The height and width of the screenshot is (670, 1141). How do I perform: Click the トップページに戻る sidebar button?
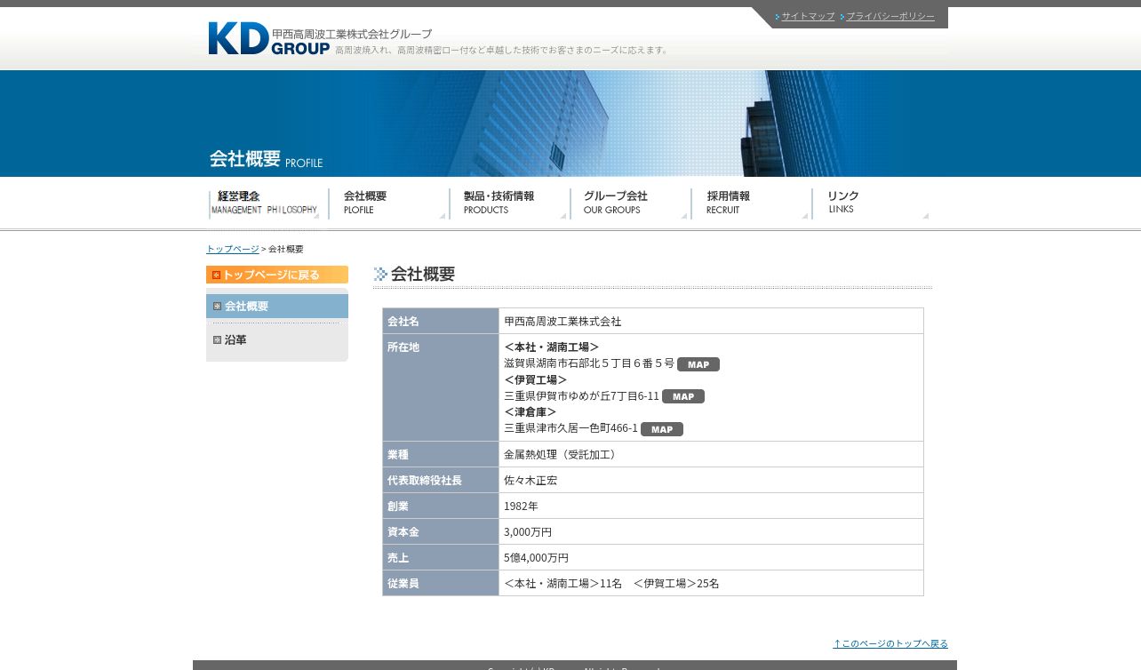coord(277,275)
